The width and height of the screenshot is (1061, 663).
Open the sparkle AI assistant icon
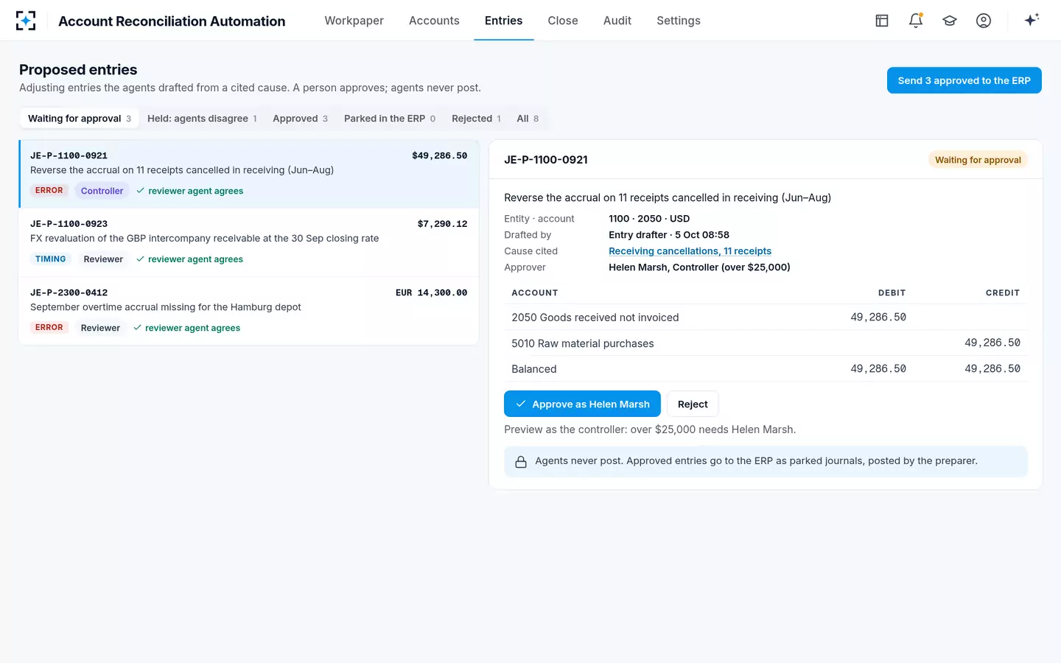1032,20
